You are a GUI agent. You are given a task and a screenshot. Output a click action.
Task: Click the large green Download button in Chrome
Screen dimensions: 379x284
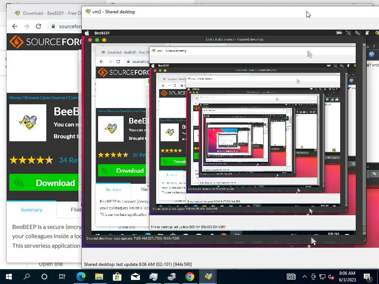[x=44, y=183]
